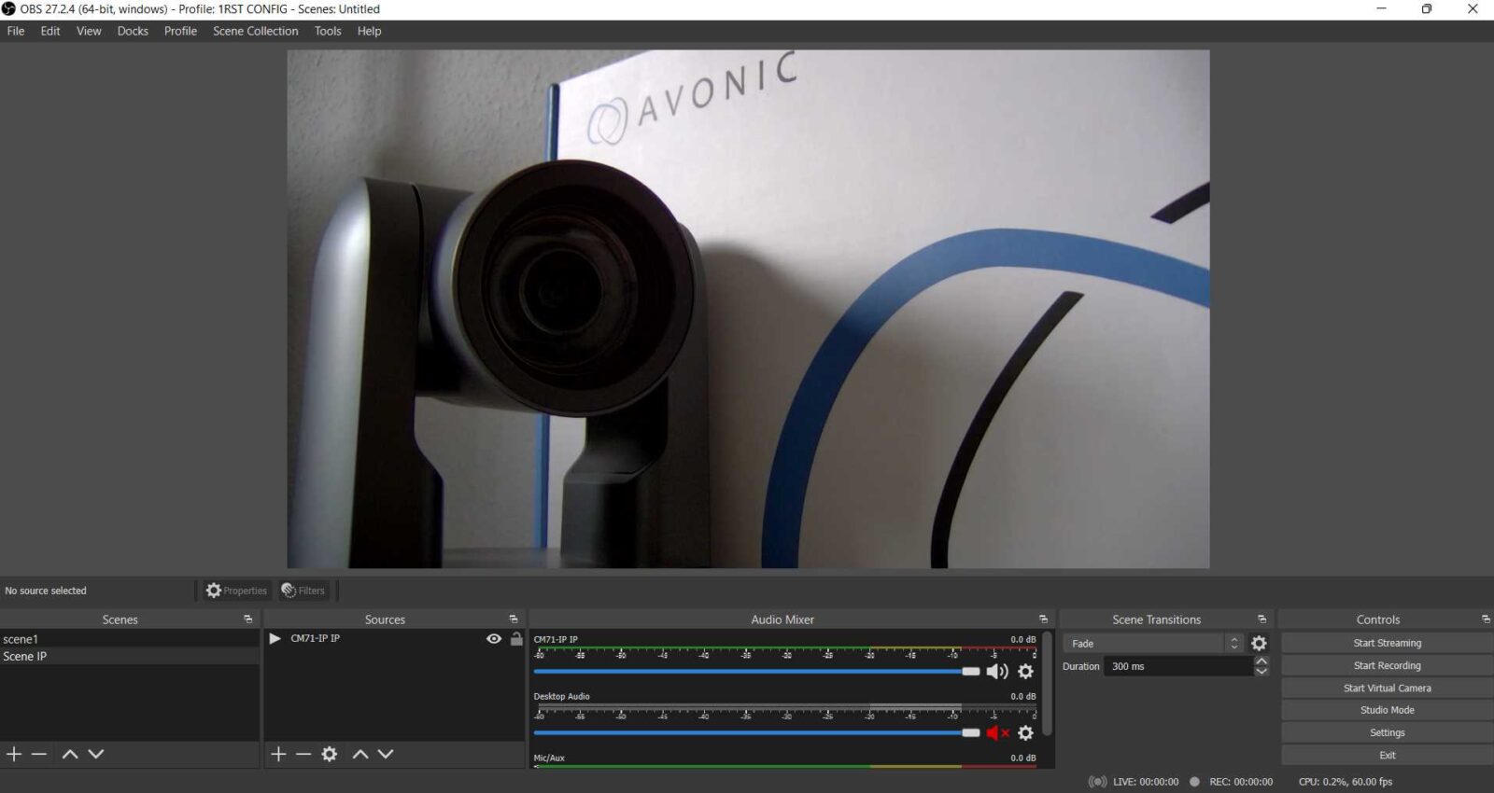The width and height of the screenshot is (1494, 793).
Task: Pop out the Scene Transitions dock
Action: pyautogui.click(x=1261, y=619)
